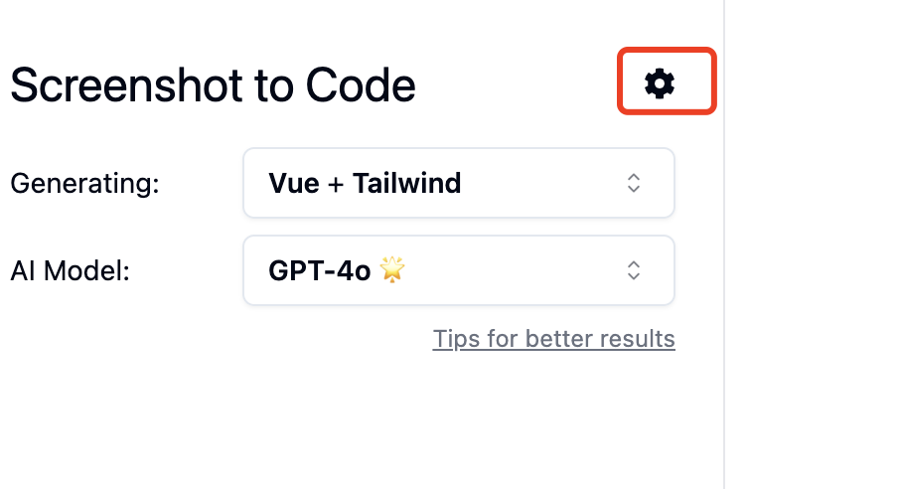Click the empty preview area right of sidebar
This screenshot has height=489, width=898.
(812, 244)
